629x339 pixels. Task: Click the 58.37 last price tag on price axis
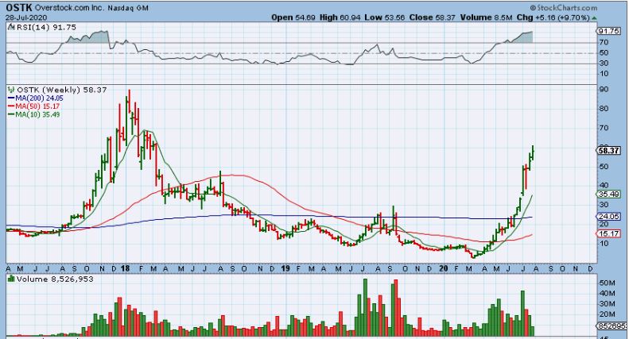click(x=609, y=151)
